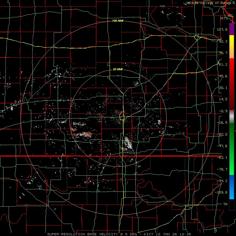Select the -94.2 legend value

click(222, 181)
